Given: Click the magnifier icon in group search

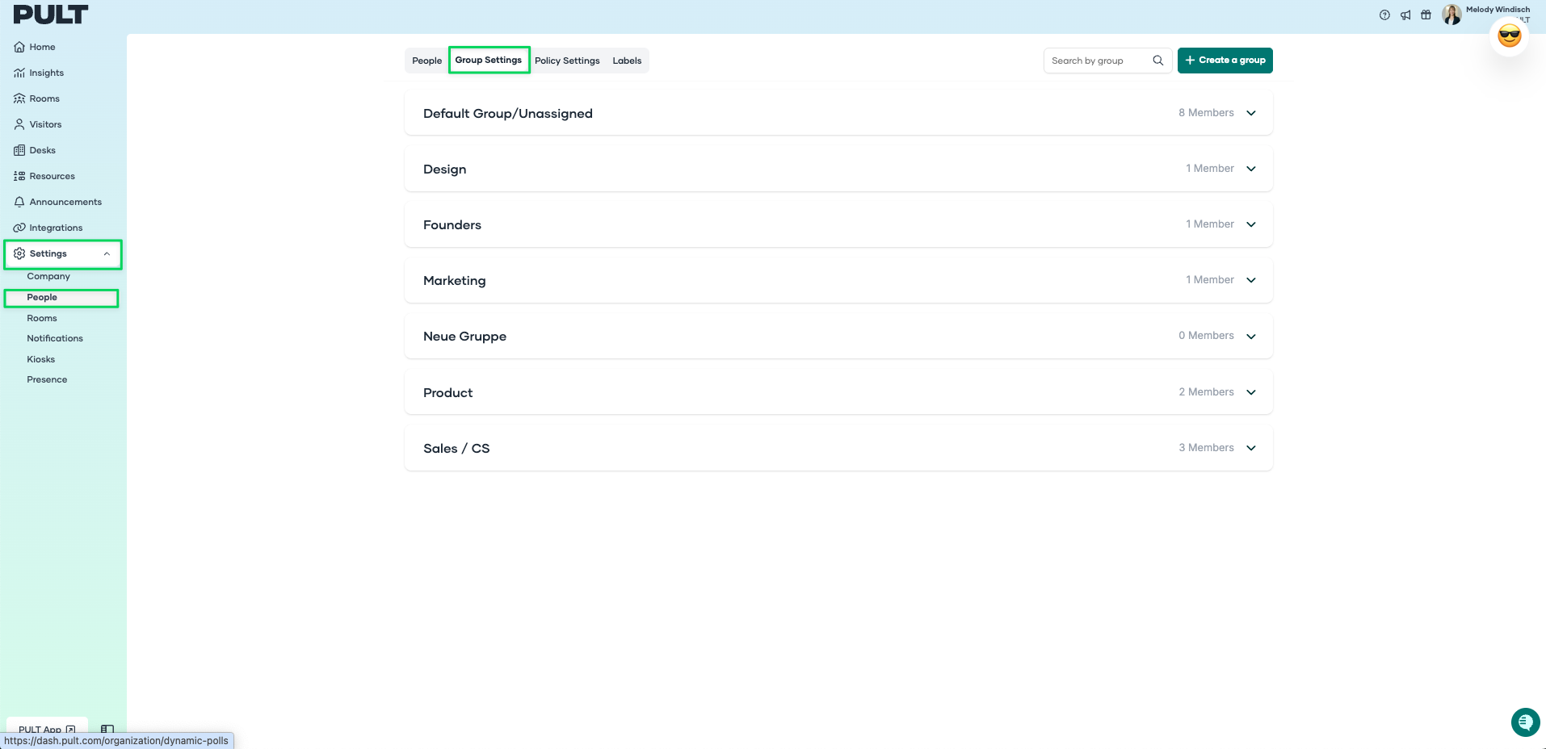Looking at the screenshot, I should [x=1157, y=61].
